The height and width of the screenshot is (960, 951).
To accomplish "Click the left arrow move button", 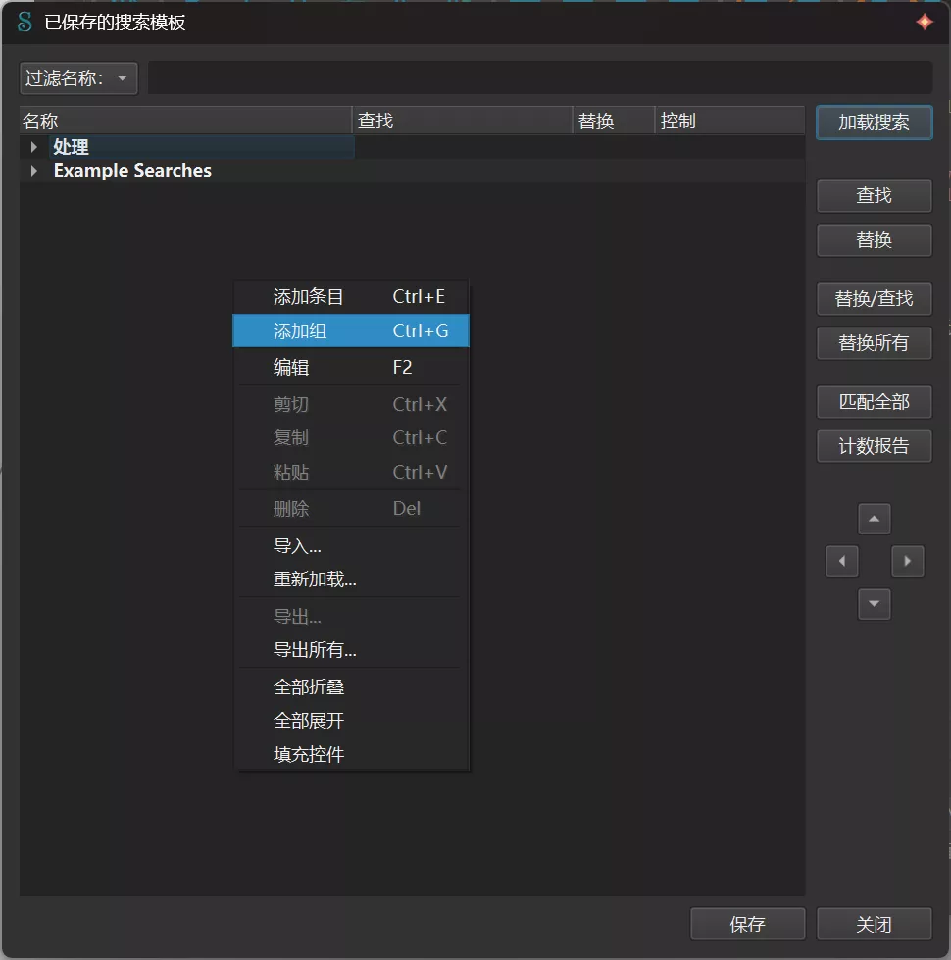I will [841, 561].
